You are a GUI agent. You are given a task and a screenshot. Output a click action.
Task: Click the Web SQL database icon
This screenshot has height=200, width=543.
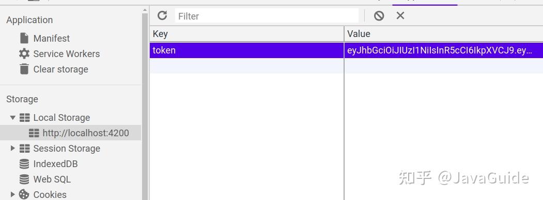(24, 179)
